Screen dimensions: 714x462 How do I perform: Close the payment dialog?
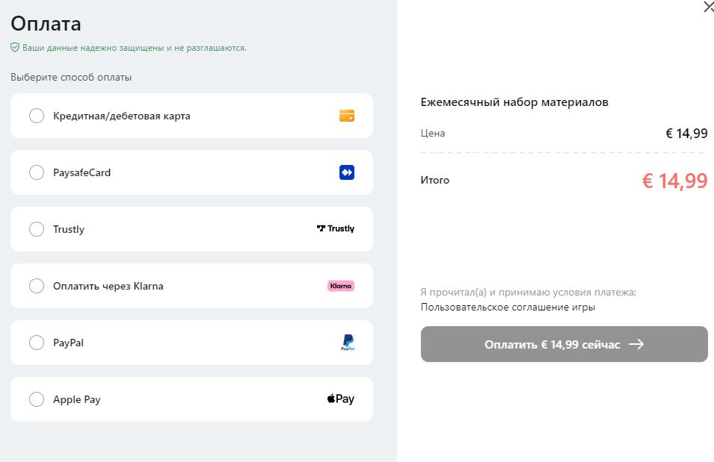[x=709, y=7]
